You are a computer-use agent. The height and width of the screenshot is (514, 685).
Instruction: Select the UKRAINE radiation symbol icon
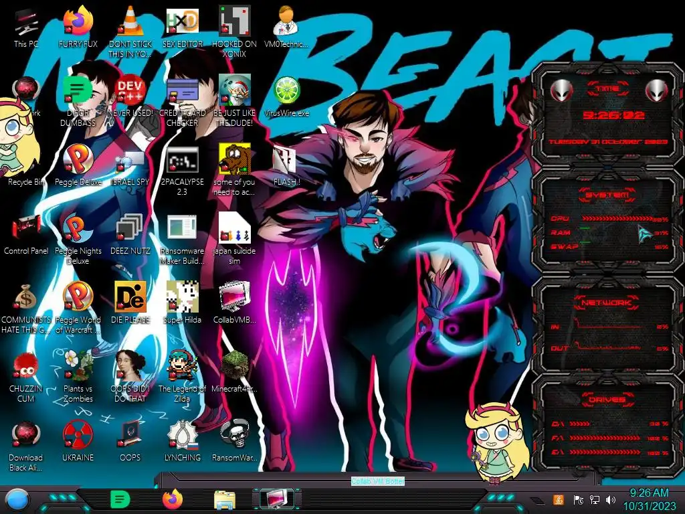click(x=78, y=442)
